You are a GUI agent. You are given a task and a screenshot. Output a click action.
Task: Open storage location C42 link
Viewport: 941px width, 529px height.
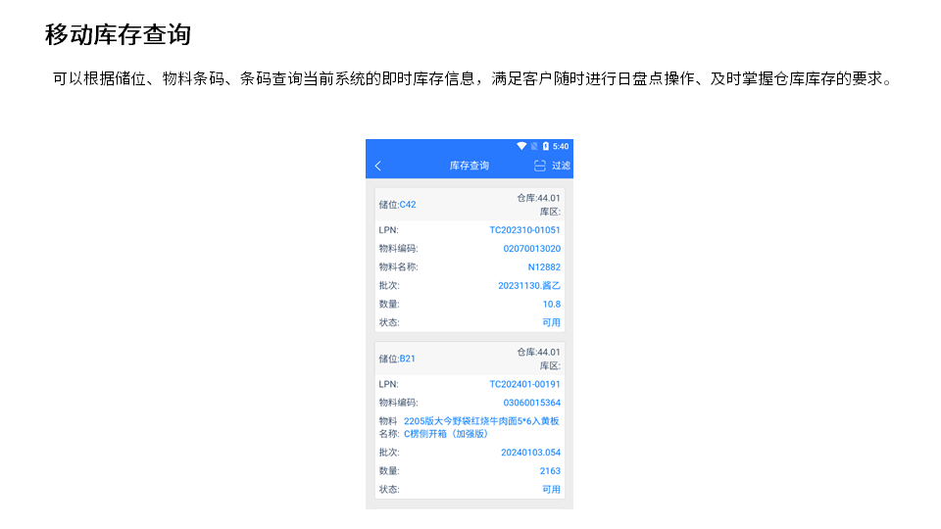pos(407,205)
